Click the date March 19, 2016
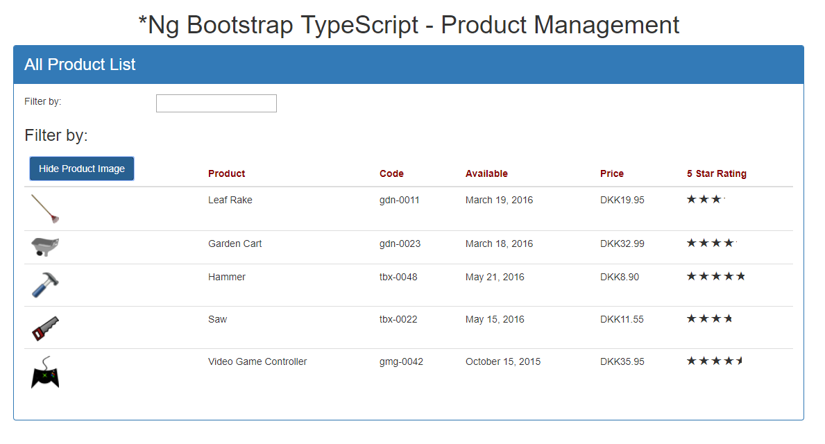Image resolution: width=825 pixels, height=444 pixels. click(500, 200)
